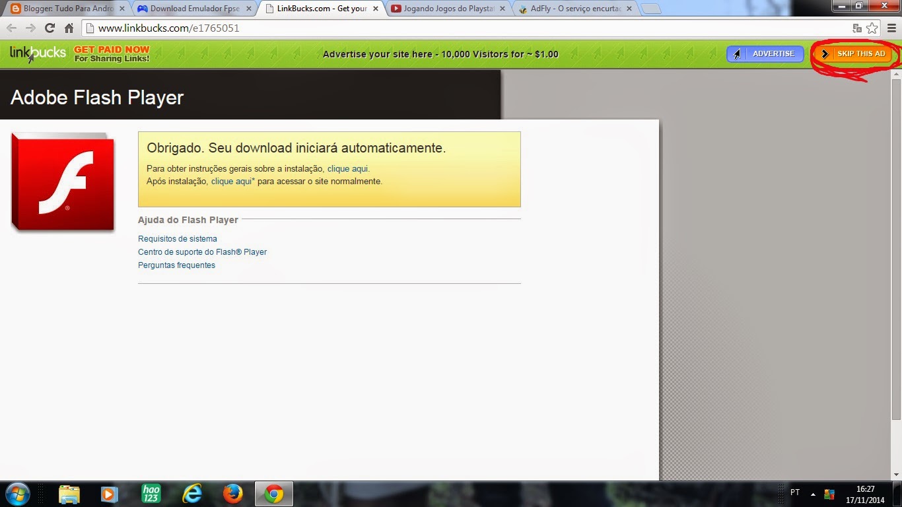Screen dimensions: 902x507
Task: Click the translate page icon in address bar
Action: [857, 28]
